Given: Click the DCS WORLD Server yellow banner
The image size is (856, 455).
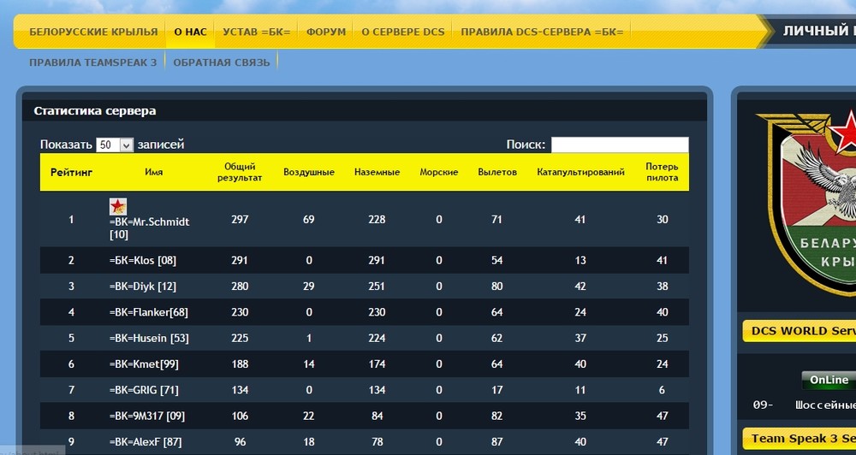Looking at the screenshot, I should pyautogui.click(x=800, y=331).
